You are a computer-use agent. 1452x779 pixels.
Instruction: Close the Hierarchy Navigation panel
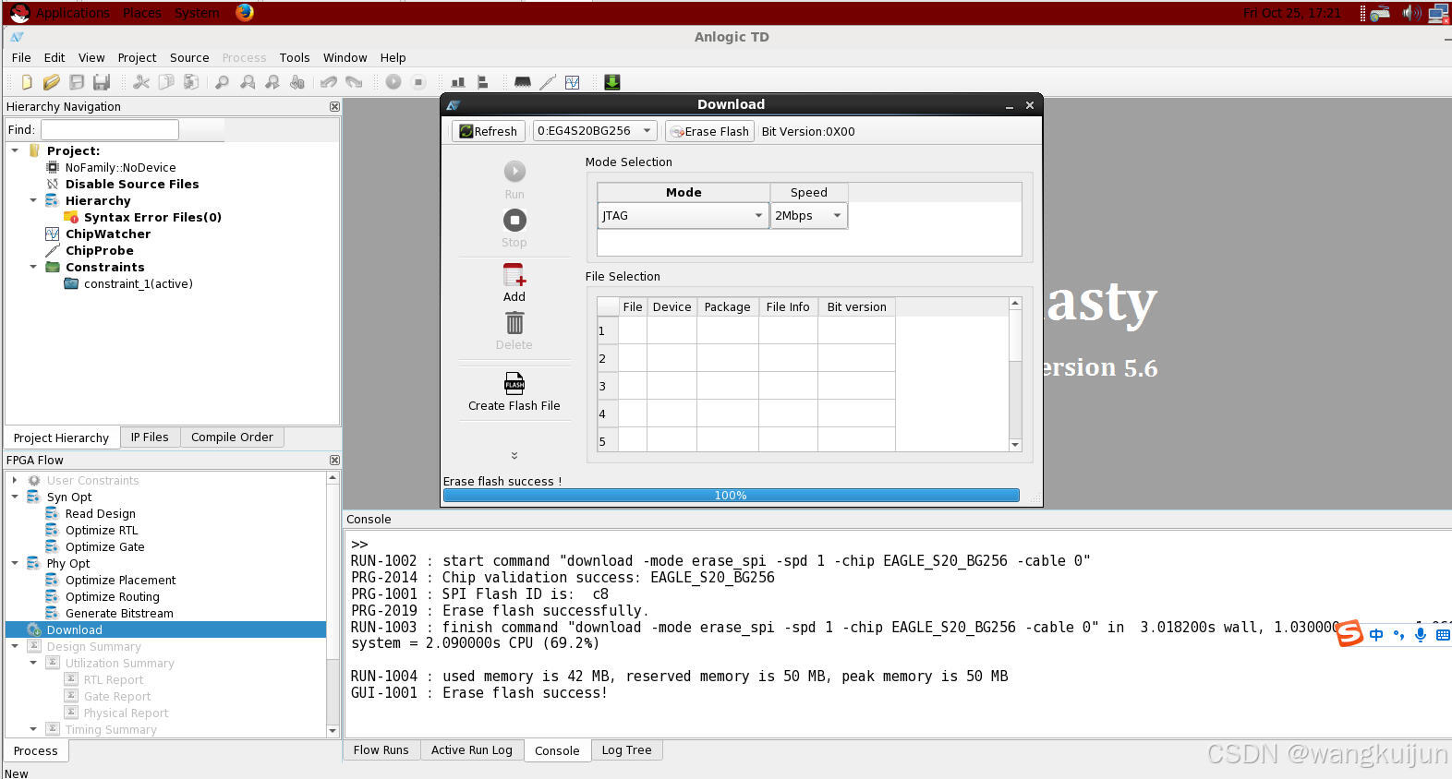coord(334,107)
